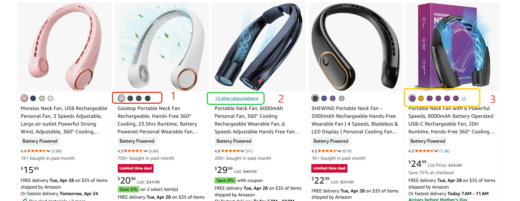View the pink Morelax fan product image
Viewport: 520px width, 201px height.
click(65, 47)
